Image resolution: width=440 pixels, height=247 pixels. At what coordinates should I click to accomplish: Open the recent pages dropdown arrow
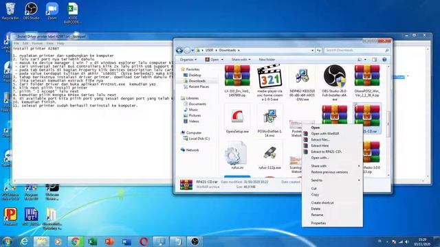coord(192,50)
